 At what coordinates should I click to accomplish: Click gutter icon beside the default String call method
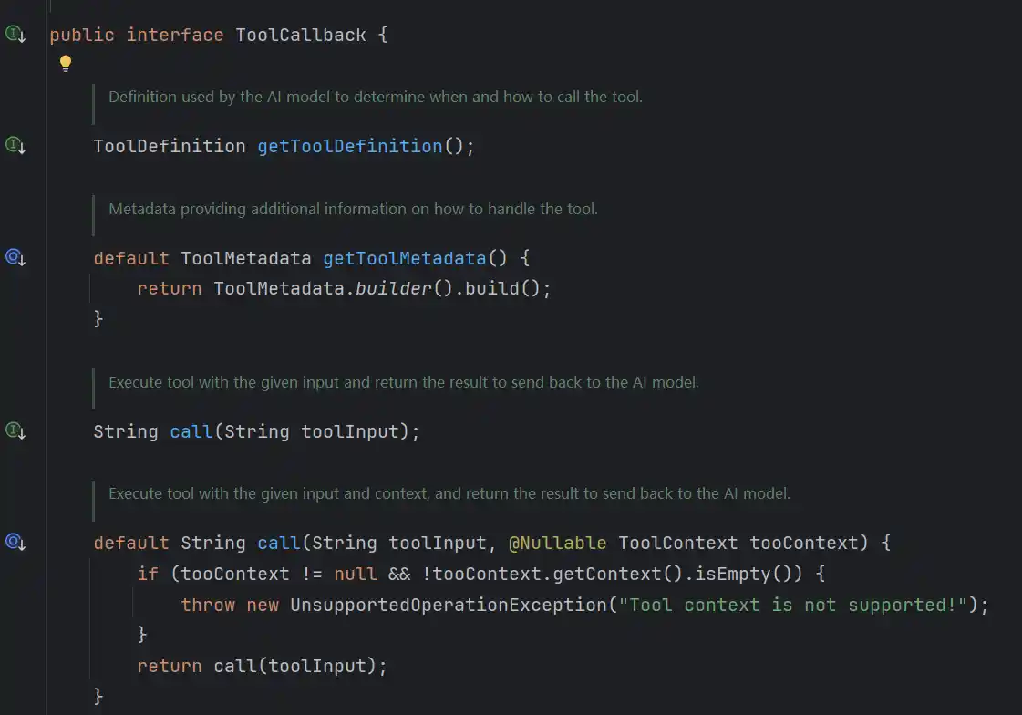(x=15, y=542)
